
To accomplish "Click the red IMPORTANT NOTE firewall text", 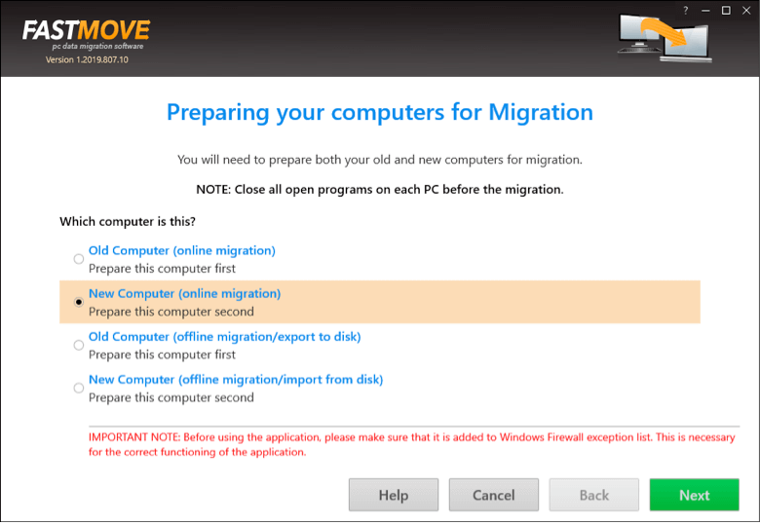I will coord(411,444).
